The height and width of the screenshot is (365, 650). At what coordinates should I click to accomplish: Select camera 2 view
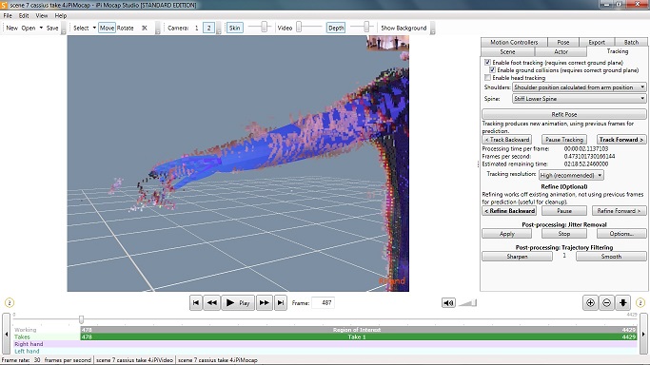point(209,28)
